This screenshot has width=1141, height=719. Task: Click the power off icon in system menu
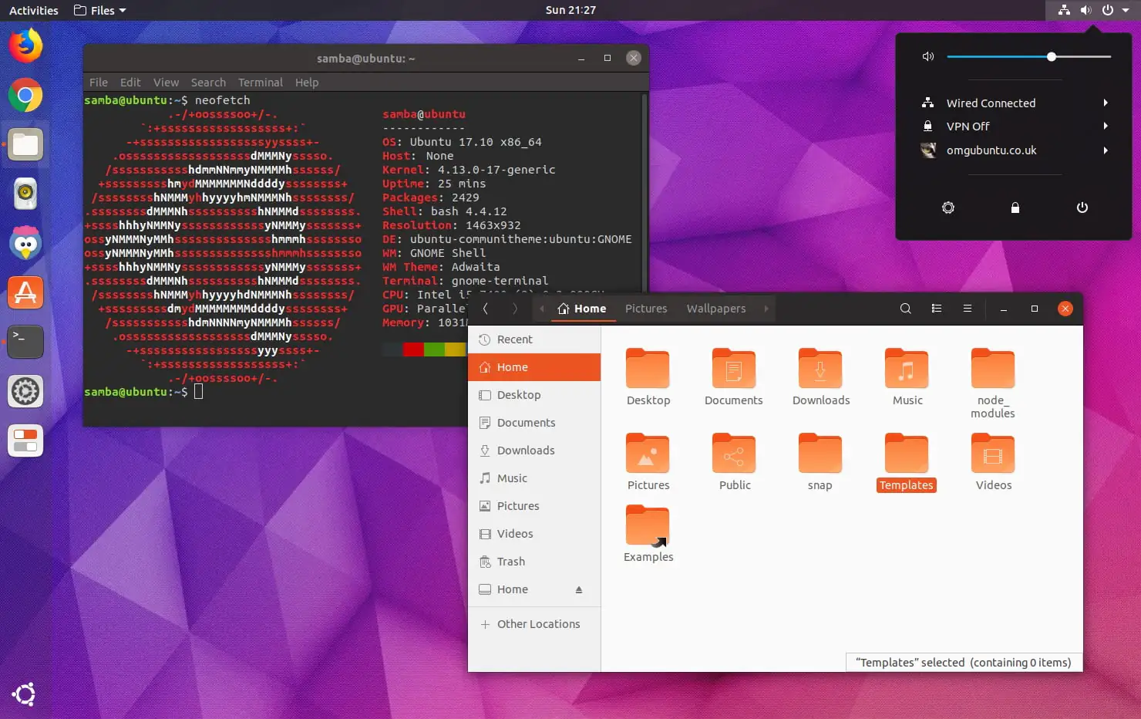point(1082,208)
